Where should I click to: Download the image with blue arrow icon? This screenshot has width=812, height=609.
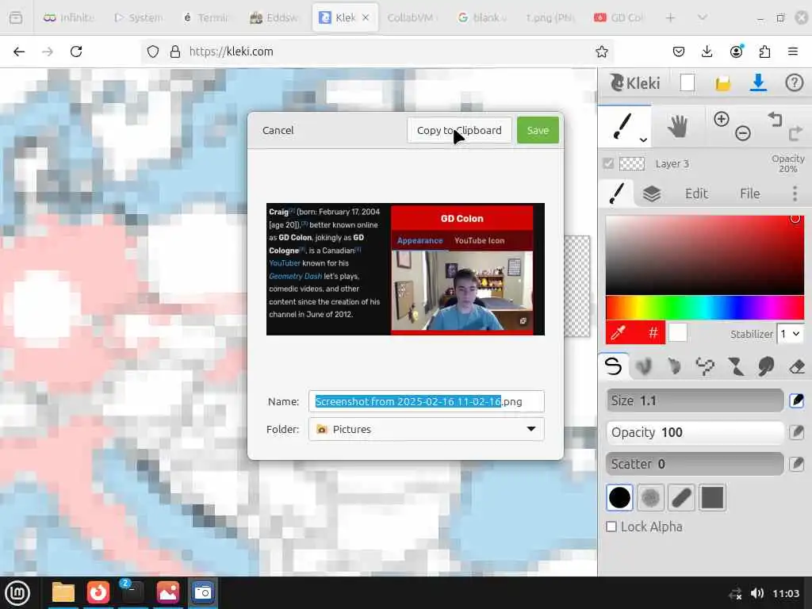tap(758, 82)
